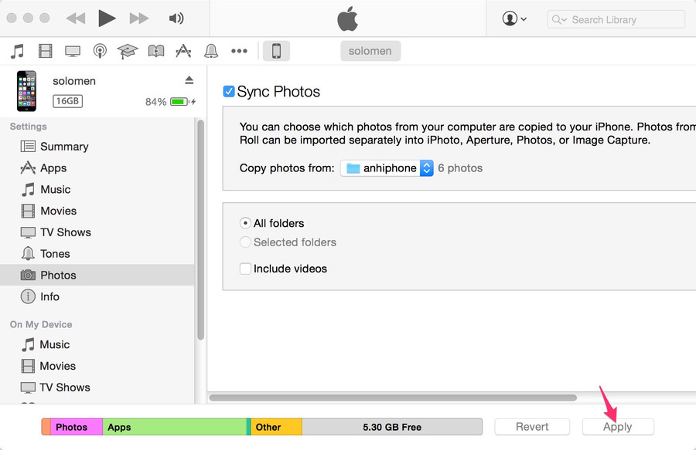This screenshot has width=696, height=450.
Task: Show more libraries with the ellipsis button
Action: (239, 51)
